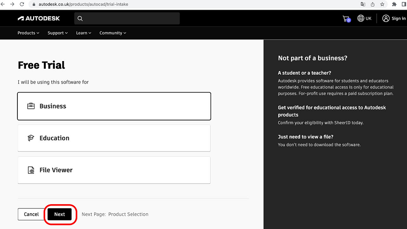The height and width of the screenshot is (229, 407).
Task: Click "Just need to view a file?" heading
Action: (306, 137)
